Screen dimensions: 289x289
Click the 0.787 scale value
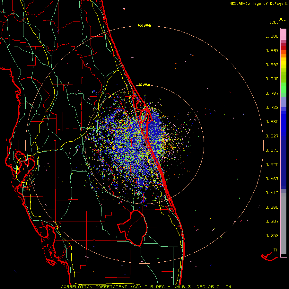[272, 93]
